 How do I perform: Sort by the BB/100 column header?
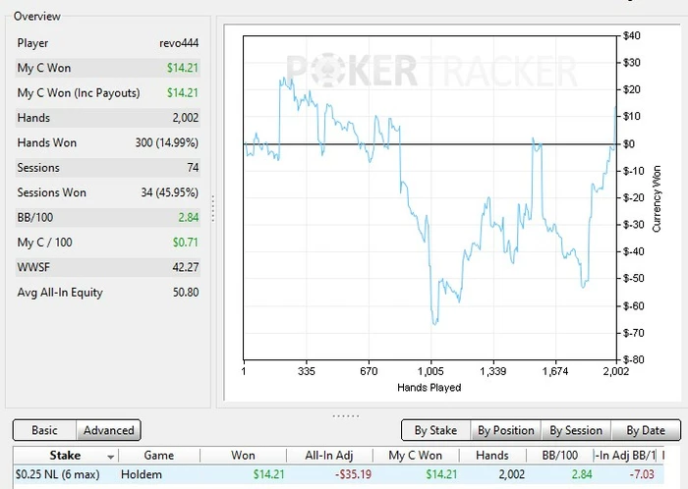click(x=559, y=456)
